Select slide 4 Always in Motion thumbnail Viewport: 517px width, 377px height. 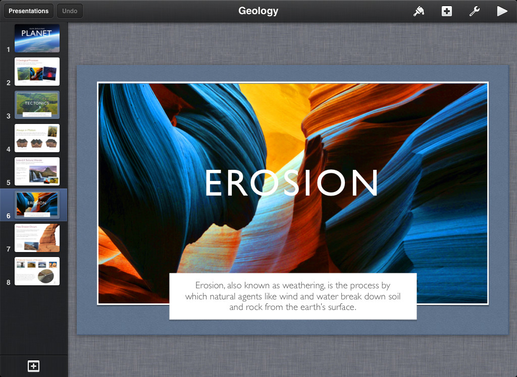[37, 138]
